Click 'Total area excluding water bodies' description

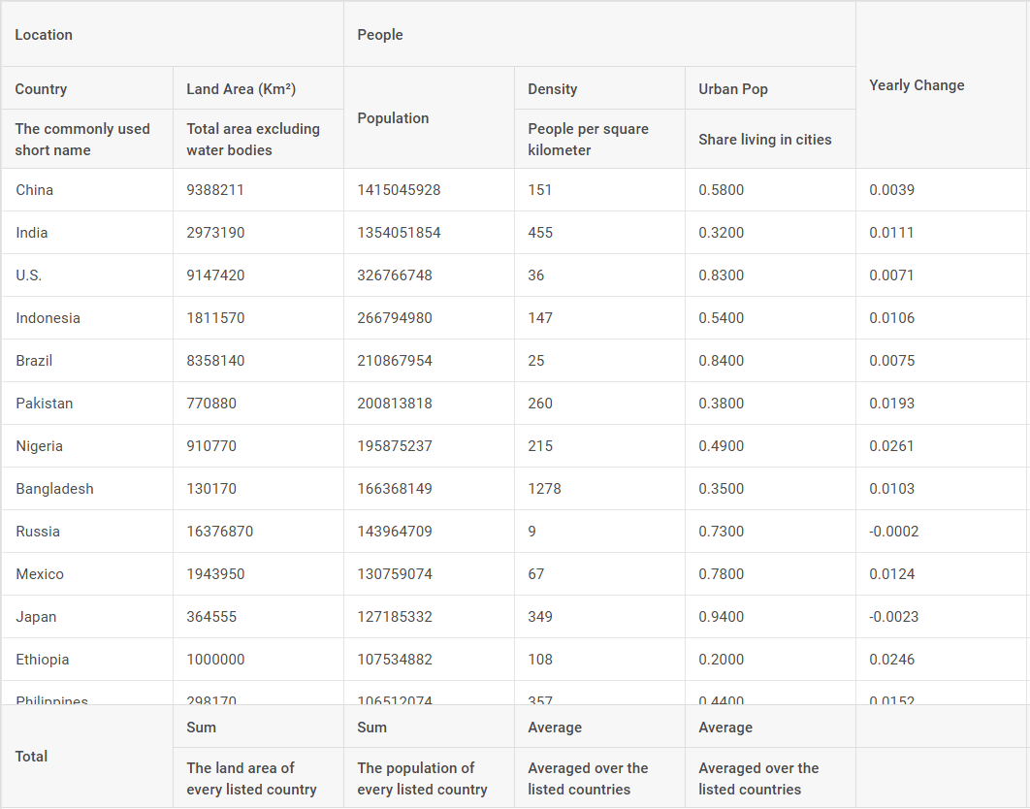258,140
